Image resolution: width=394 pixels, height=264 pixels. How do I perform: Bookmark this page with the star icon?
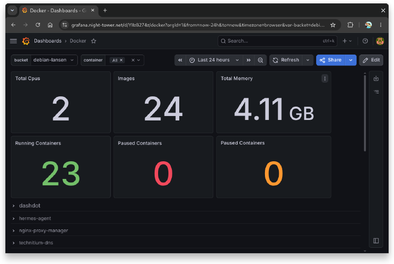[333, 25]
